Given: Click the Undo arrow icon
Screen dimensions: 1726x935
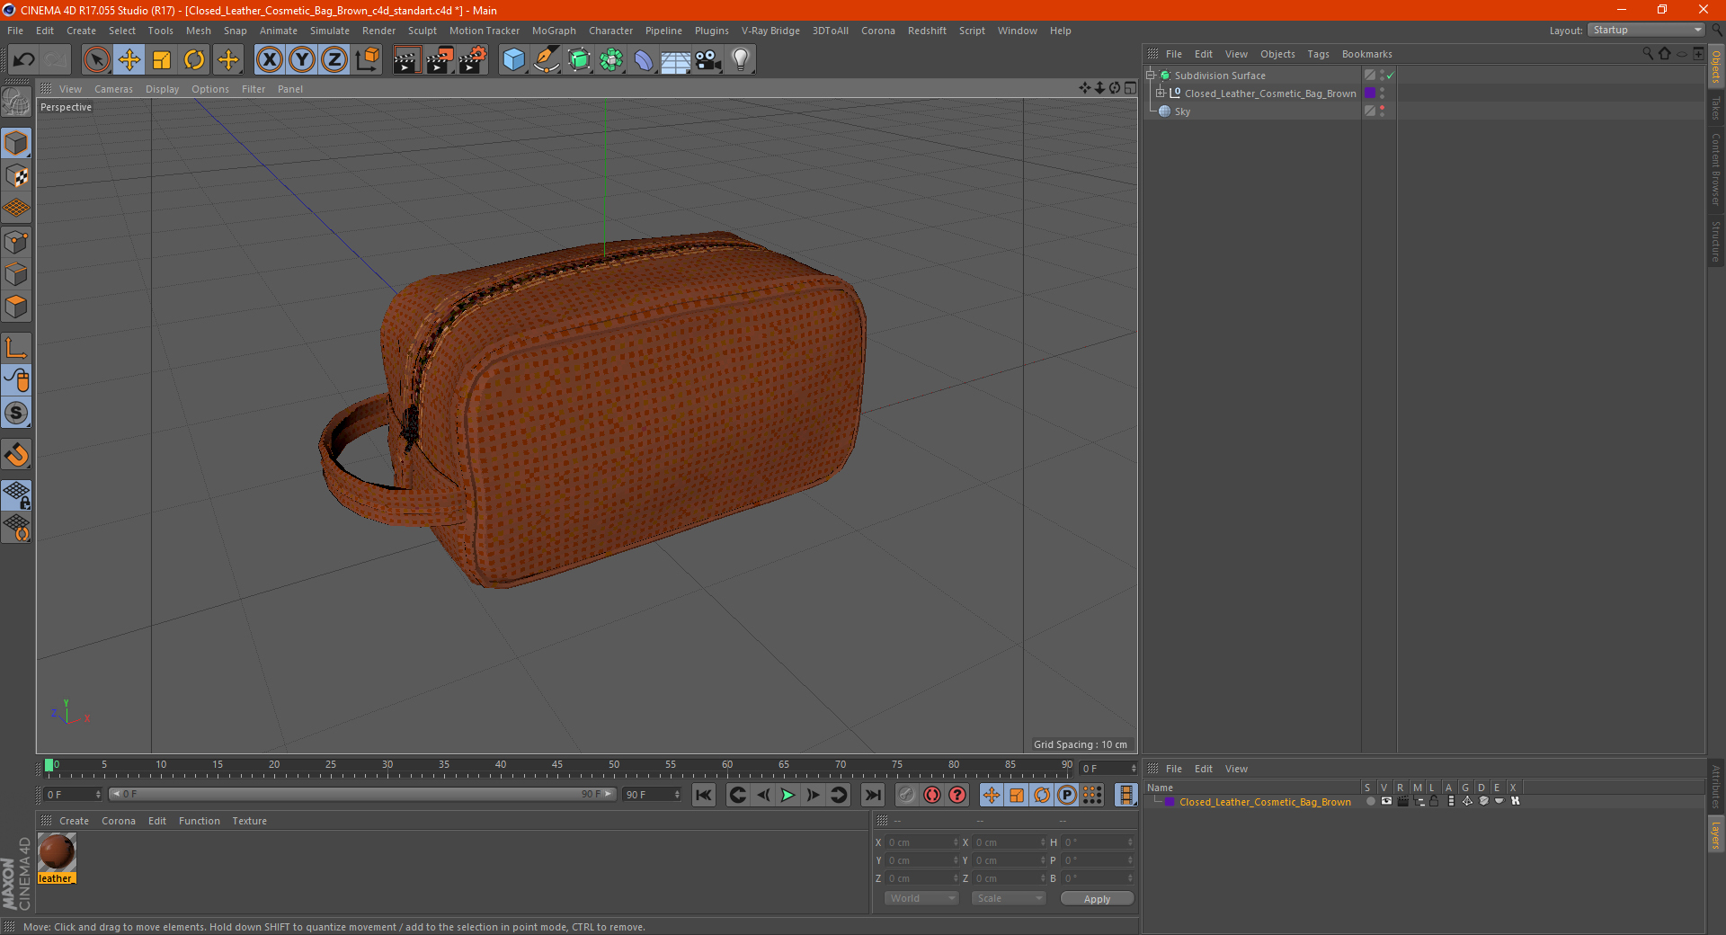Looking at the screenshot, I should pyautogui.click(x=24, y=60).
